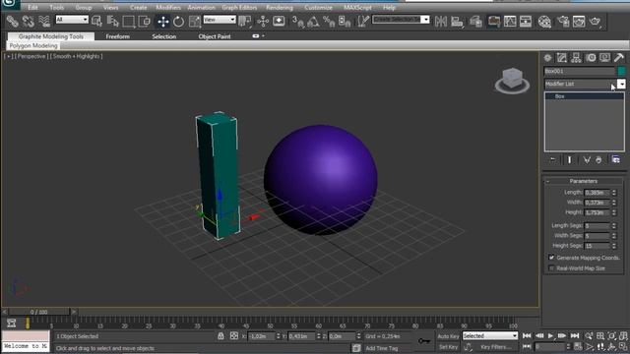Click the Rectangular Selection Region icon
This screenshot has height=354, width=630.
[129, 22]
